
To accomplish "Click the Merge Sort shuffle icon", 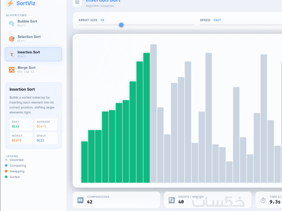I will pos(12,69).
